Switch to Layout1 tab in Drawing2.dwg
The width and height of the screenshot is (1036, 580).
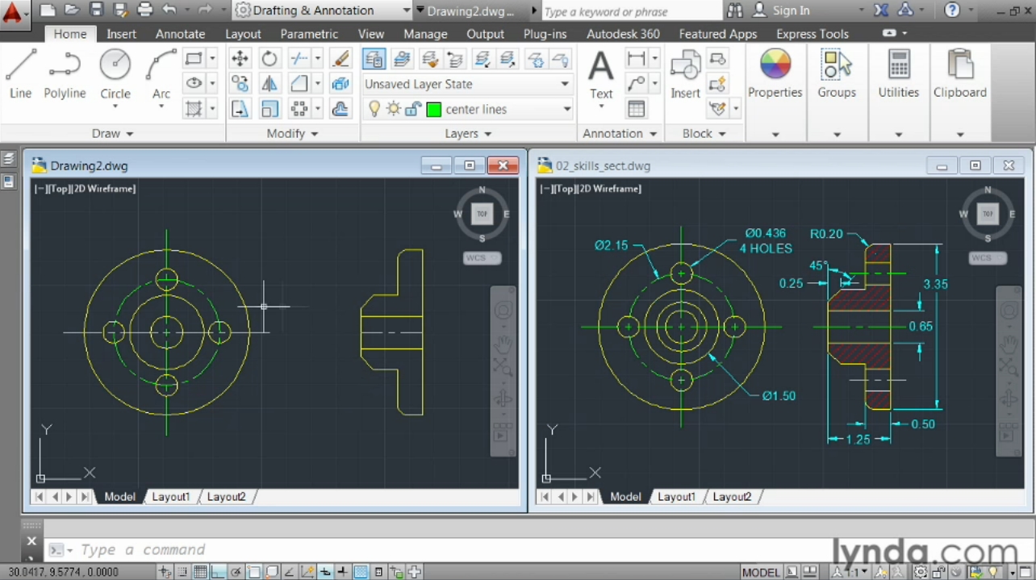(x=171, y=497)
